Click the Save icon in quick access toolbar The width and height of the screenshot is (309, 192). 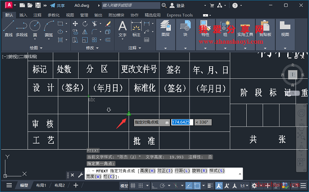38,5
